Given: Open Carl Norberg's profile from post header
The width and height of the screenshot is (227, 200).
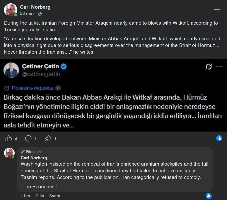Looking at the screenshot, I should (35, 7).
